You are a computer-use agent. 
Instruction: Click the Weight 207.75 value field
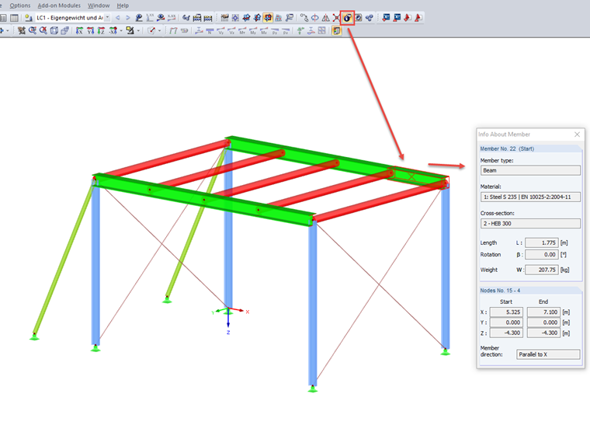(542, 270)
